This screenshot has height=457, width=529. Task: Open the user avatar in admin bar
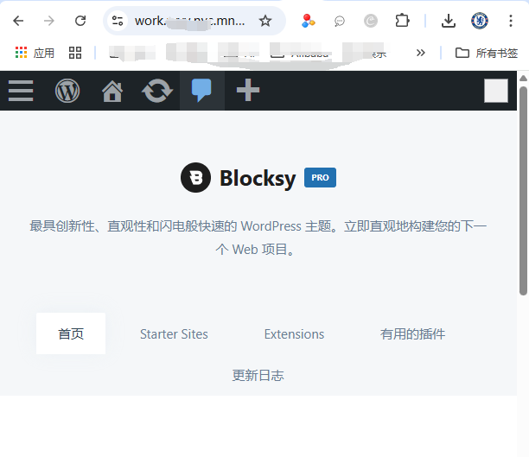coord(496,91)
